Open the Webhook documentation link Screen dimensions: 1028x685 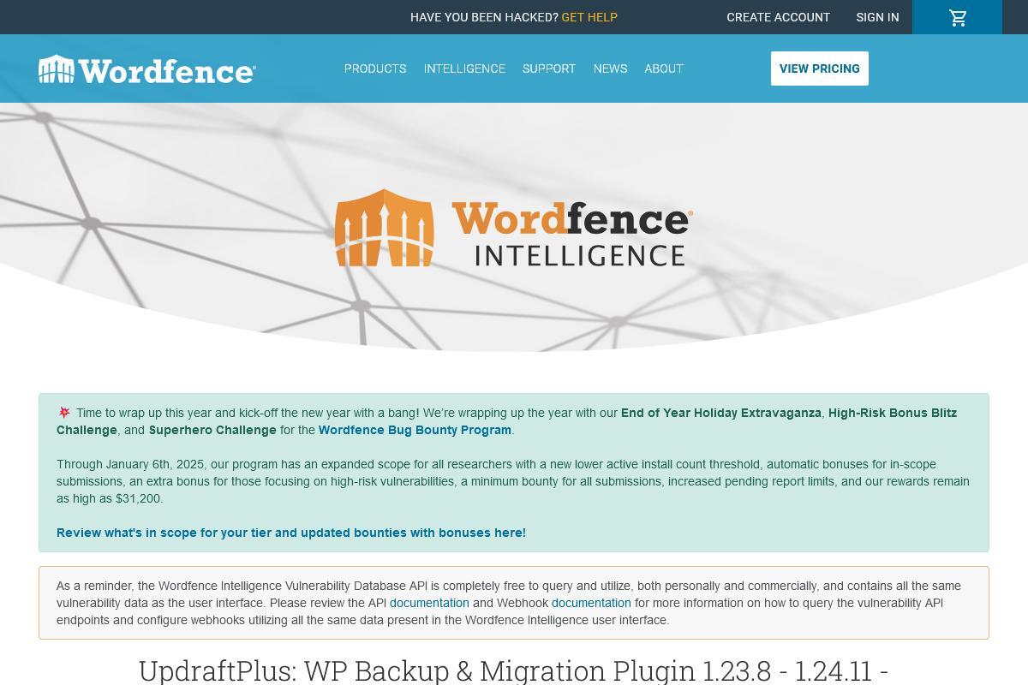tap(591, 603)
